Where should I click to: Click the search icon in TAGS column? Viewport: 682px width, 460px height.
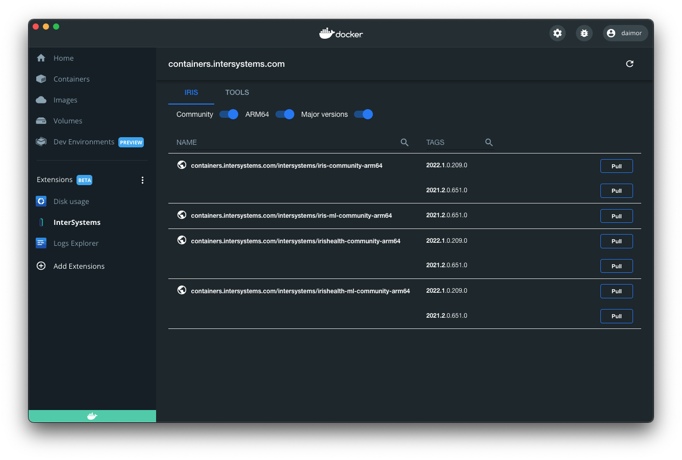(x=489, y=142)
